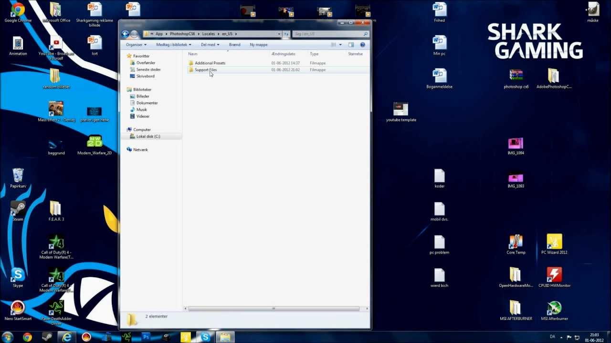This screenshot has height=343, width=611.
Task: Select the Core Temp desktop icon
Action: pyautogui.click(x=516, y=244)
